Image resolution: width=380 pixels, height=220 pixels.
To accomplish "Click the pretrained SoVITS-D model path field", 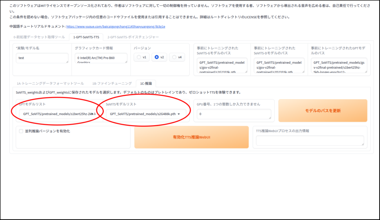I will pyautogui.click(x=279, y=65).
